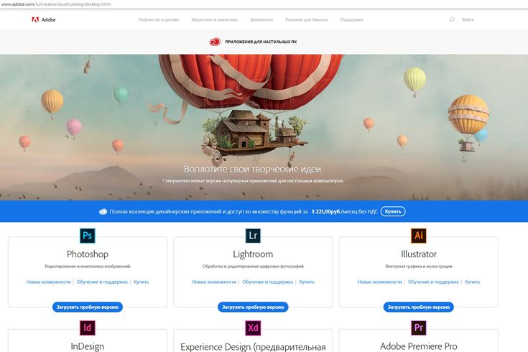Click the InDesign Id icon
Viewport: 528px width, 352px height.
coord(87,328)
